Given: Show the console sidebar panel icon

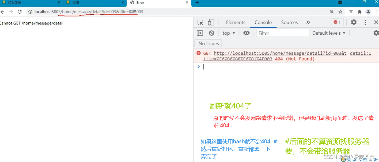Looking at the screenshot, I should (x=200, y=33).
